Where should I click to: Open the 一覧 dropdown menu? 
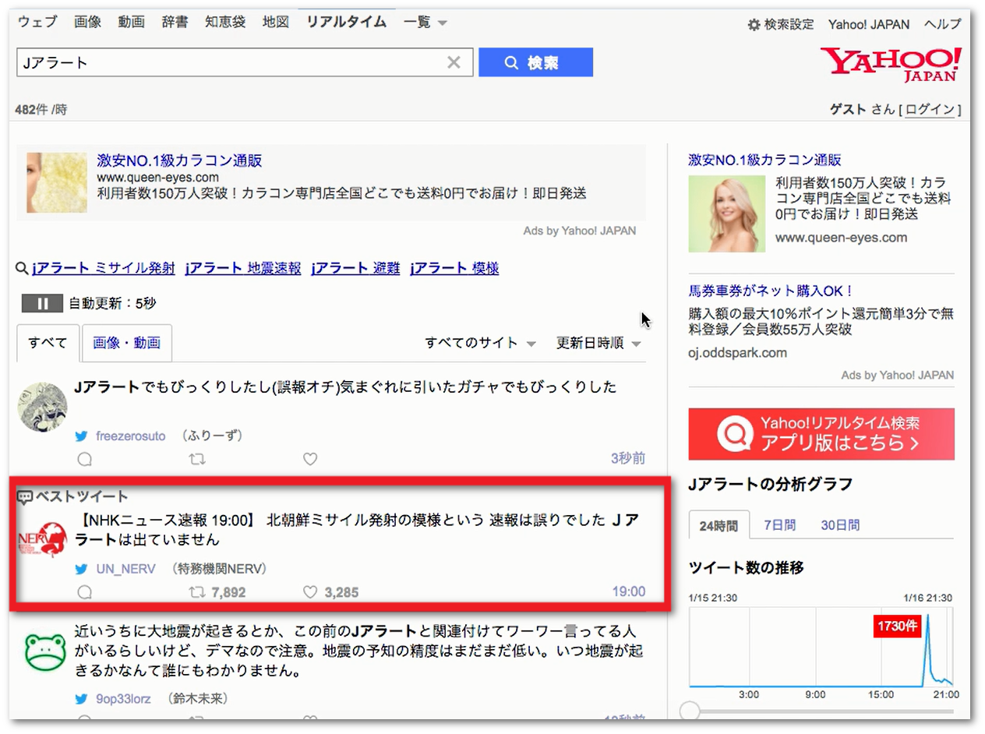[x=425, y=23]
